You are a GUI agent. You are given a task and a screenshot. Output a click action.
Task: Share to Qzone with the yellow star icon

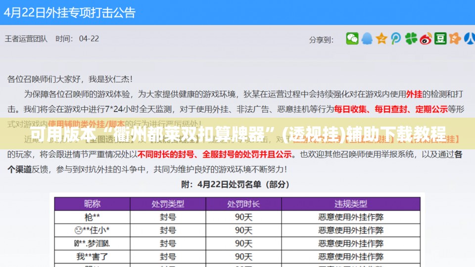click(381, 39)
